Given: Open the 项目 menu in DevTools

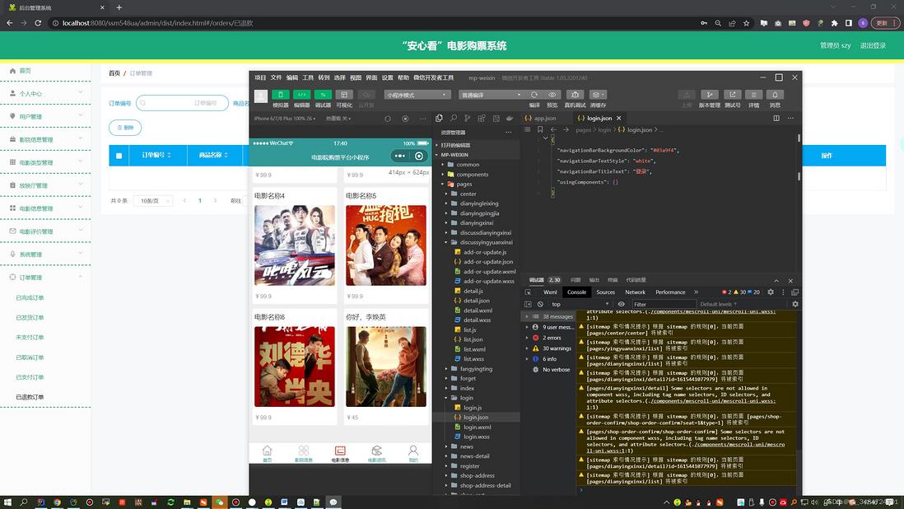Looking at the screenshot, I should coord(261,77).
